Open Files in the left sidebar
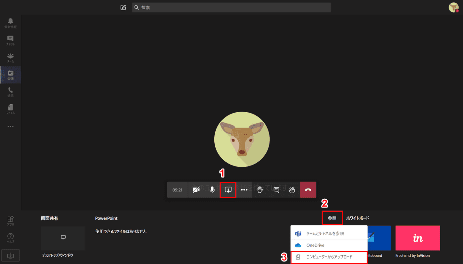 click(x=11, y=109)
